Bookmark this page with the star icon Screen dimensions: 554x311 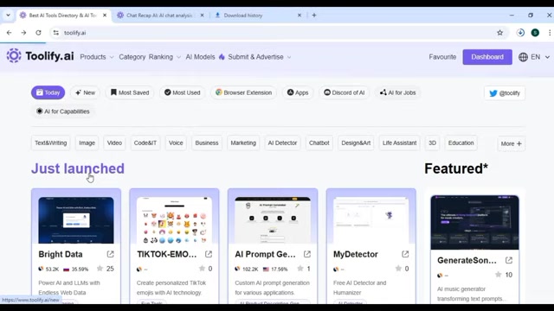(x=499, y=33)
